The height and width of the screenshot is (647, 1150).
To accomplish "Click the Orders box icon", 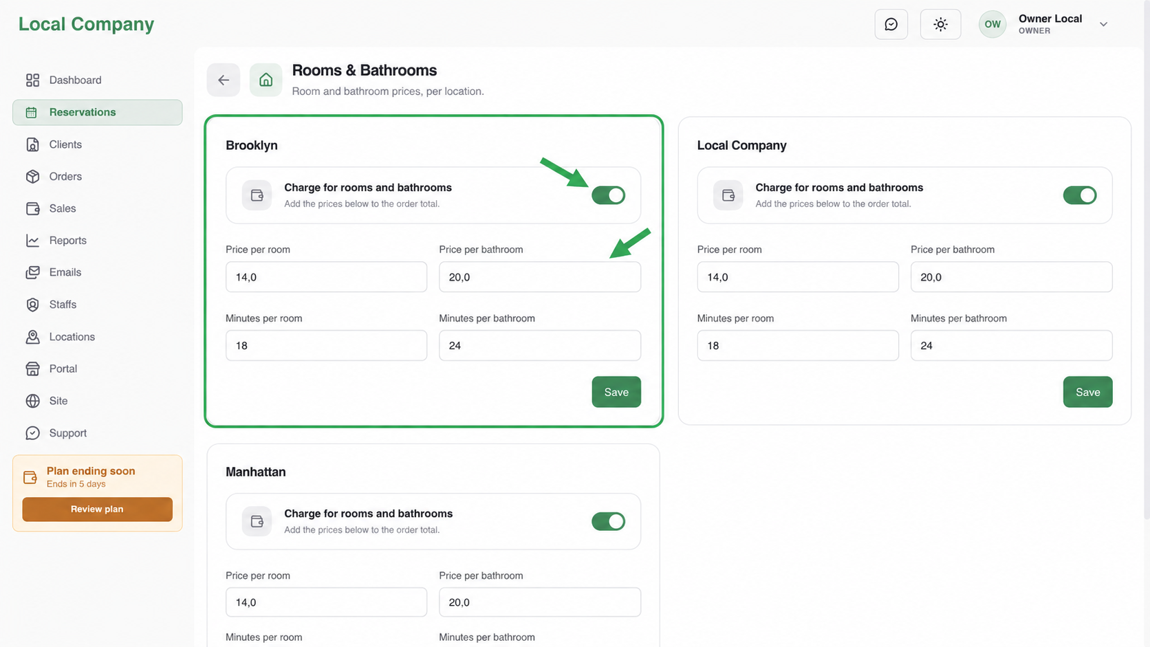I will pyautogui.click(x=32, y=177).
